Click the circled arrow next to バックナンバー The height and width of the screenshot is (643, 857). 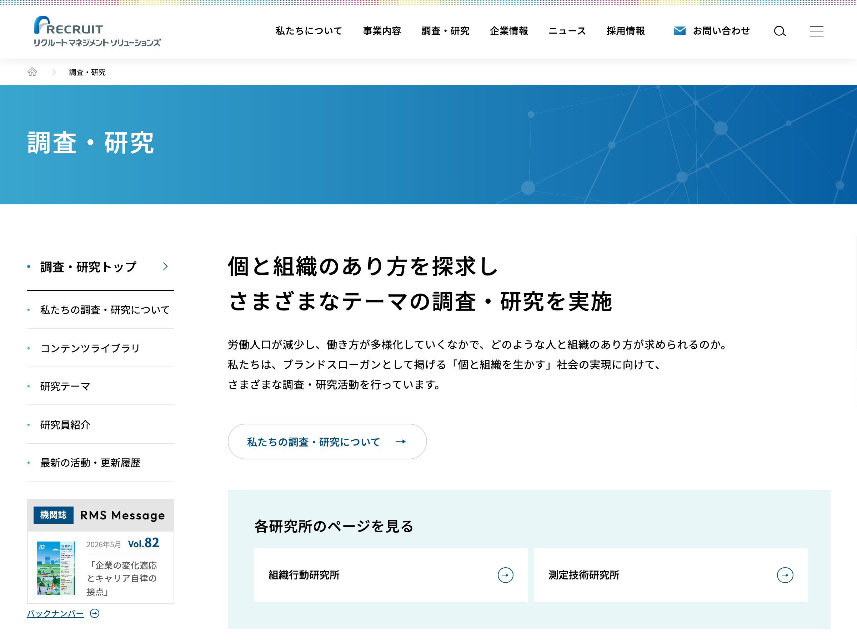tap(95, 613)
